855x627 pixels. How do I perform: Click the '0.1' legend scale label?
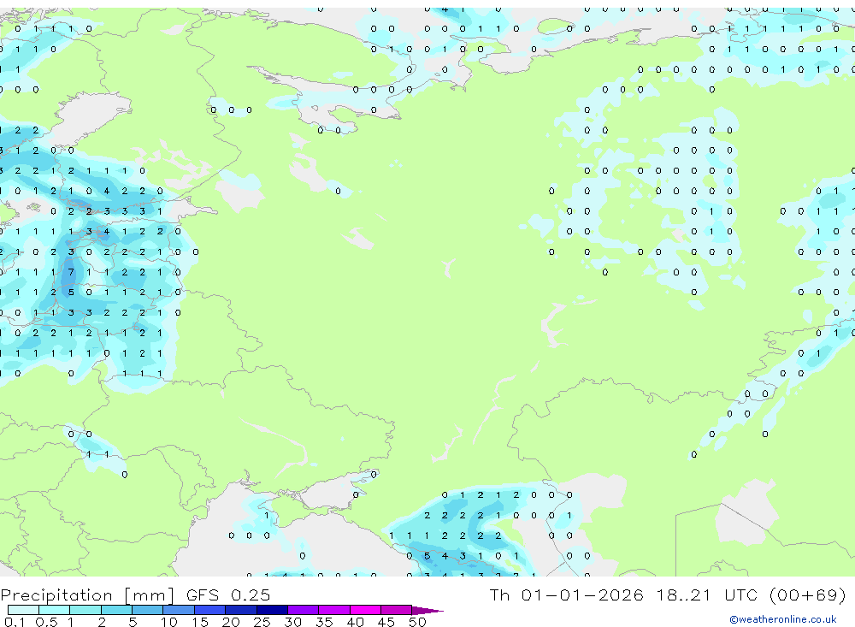[15, 622]
